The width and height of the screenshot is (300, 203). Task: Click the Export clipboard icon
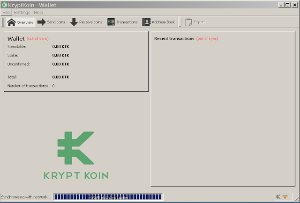[x=188, y=22]
